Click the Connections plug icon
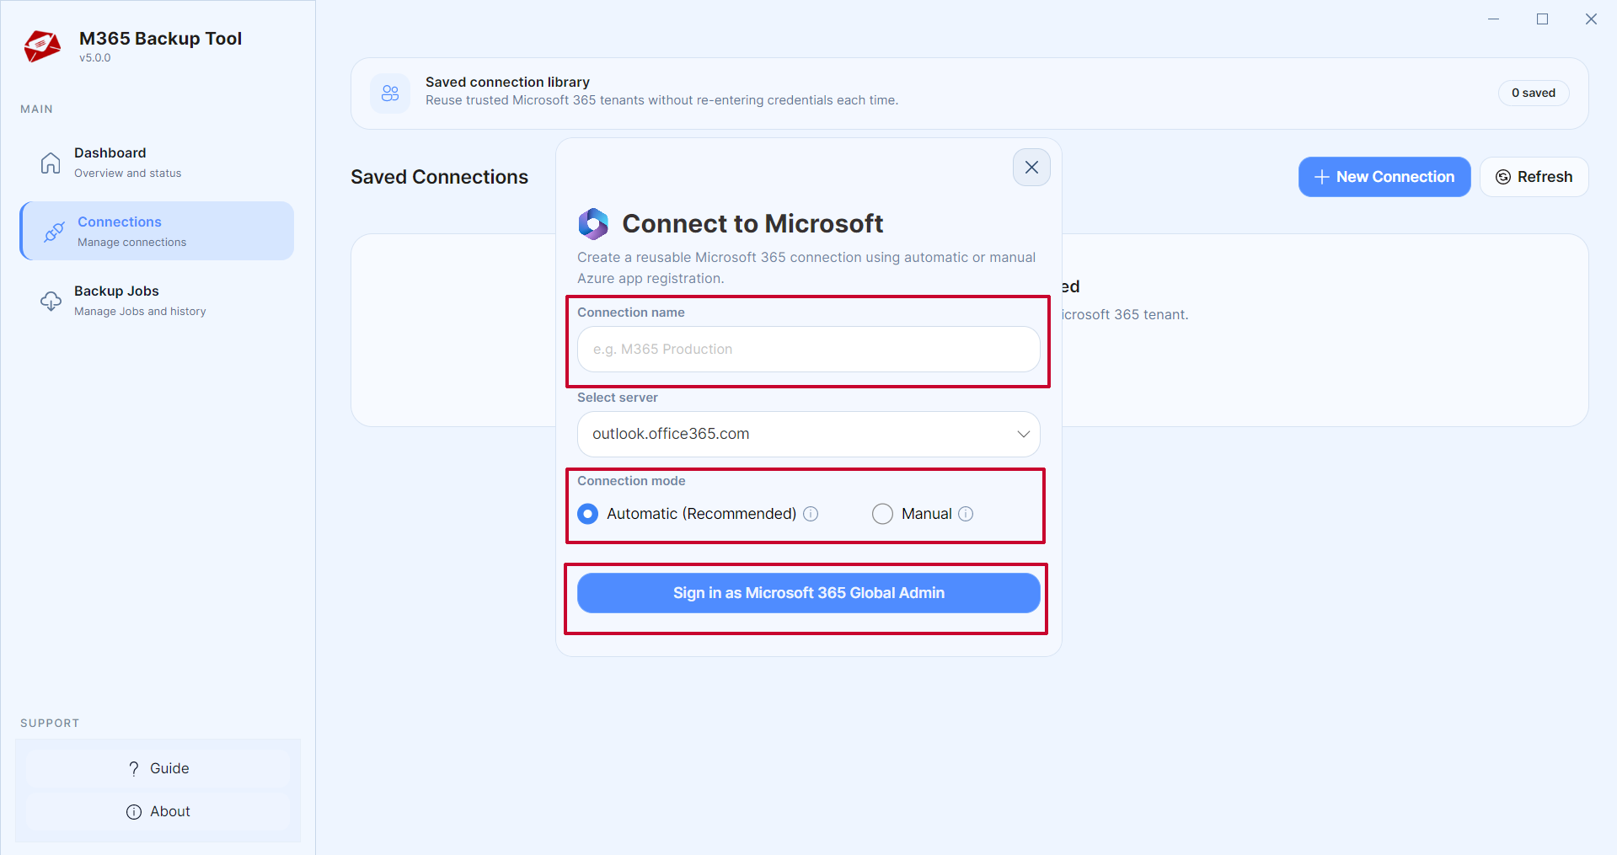 click(x=54, y=232)
